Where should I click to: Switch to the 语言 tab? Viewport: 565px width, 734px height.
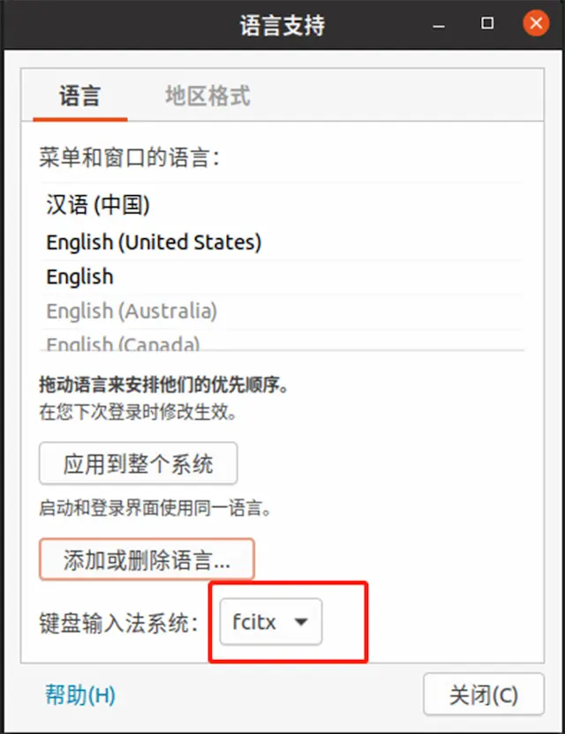(80, 96)
